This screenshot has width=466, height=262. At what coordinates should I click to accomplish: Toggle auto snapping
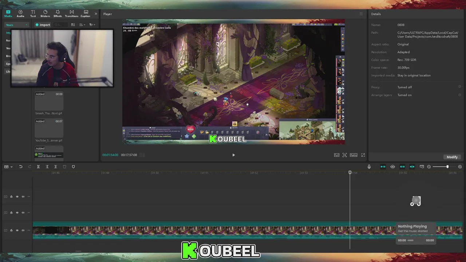point(392,167)
